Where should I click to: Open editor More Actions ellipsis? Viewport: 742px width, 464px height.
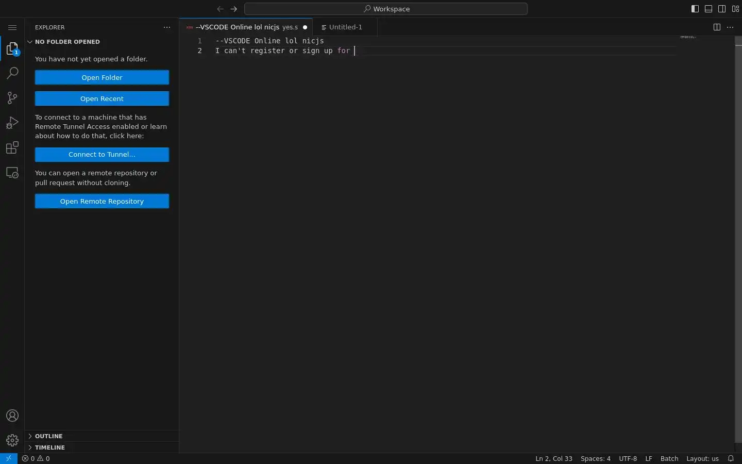[730, 27]
